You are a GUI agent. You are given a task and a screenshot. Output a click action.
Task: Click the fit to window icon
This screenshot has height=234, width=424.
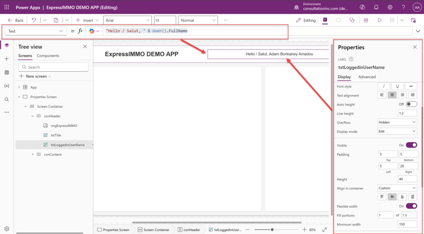click(325, 230)
